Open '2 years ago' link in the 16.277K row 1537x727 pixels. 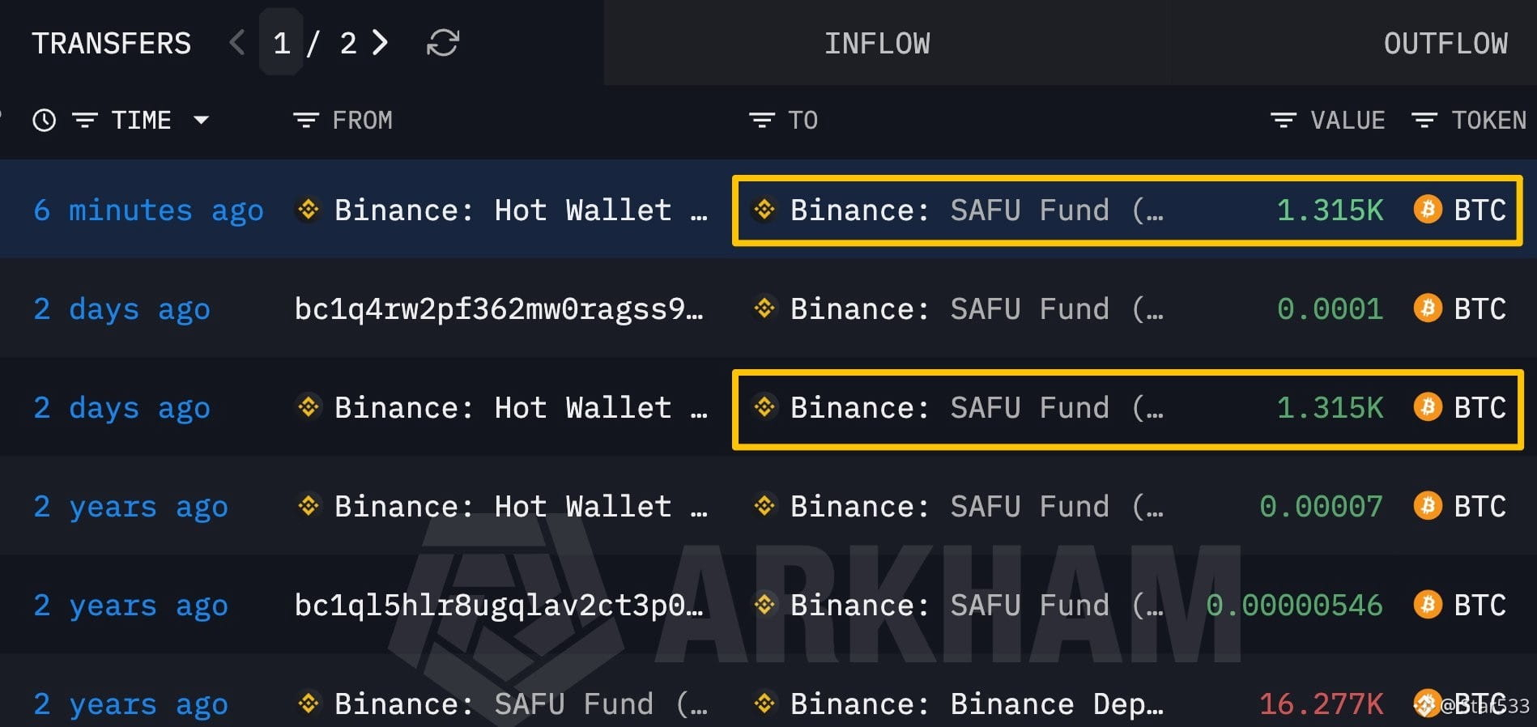pyautogui.click(x=130, y=704)
